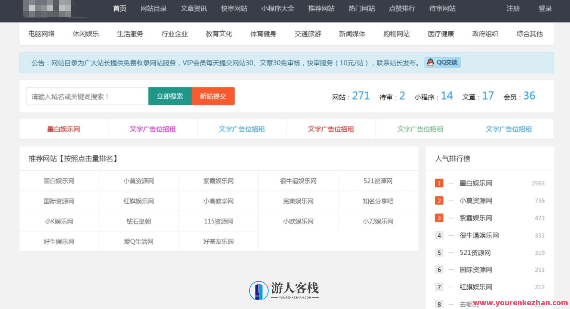Open the 登录 login link

pyautogui.click(x=545, y=9)
